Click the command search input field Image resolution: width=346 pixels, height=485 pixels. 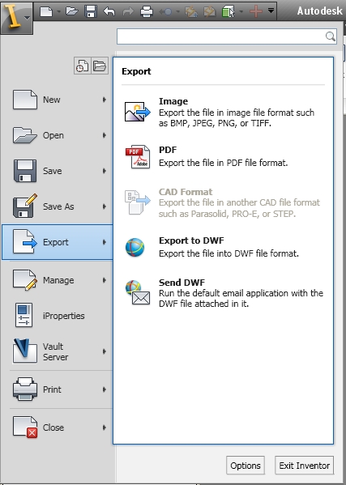pyautogui.click(x=227, y=36)
